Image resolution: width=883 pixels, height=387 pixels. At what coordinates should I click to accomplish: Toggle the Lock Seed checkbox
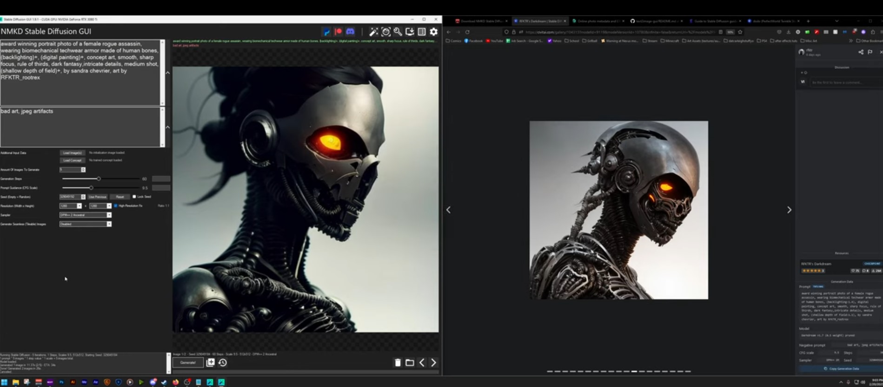click(134, 197)
